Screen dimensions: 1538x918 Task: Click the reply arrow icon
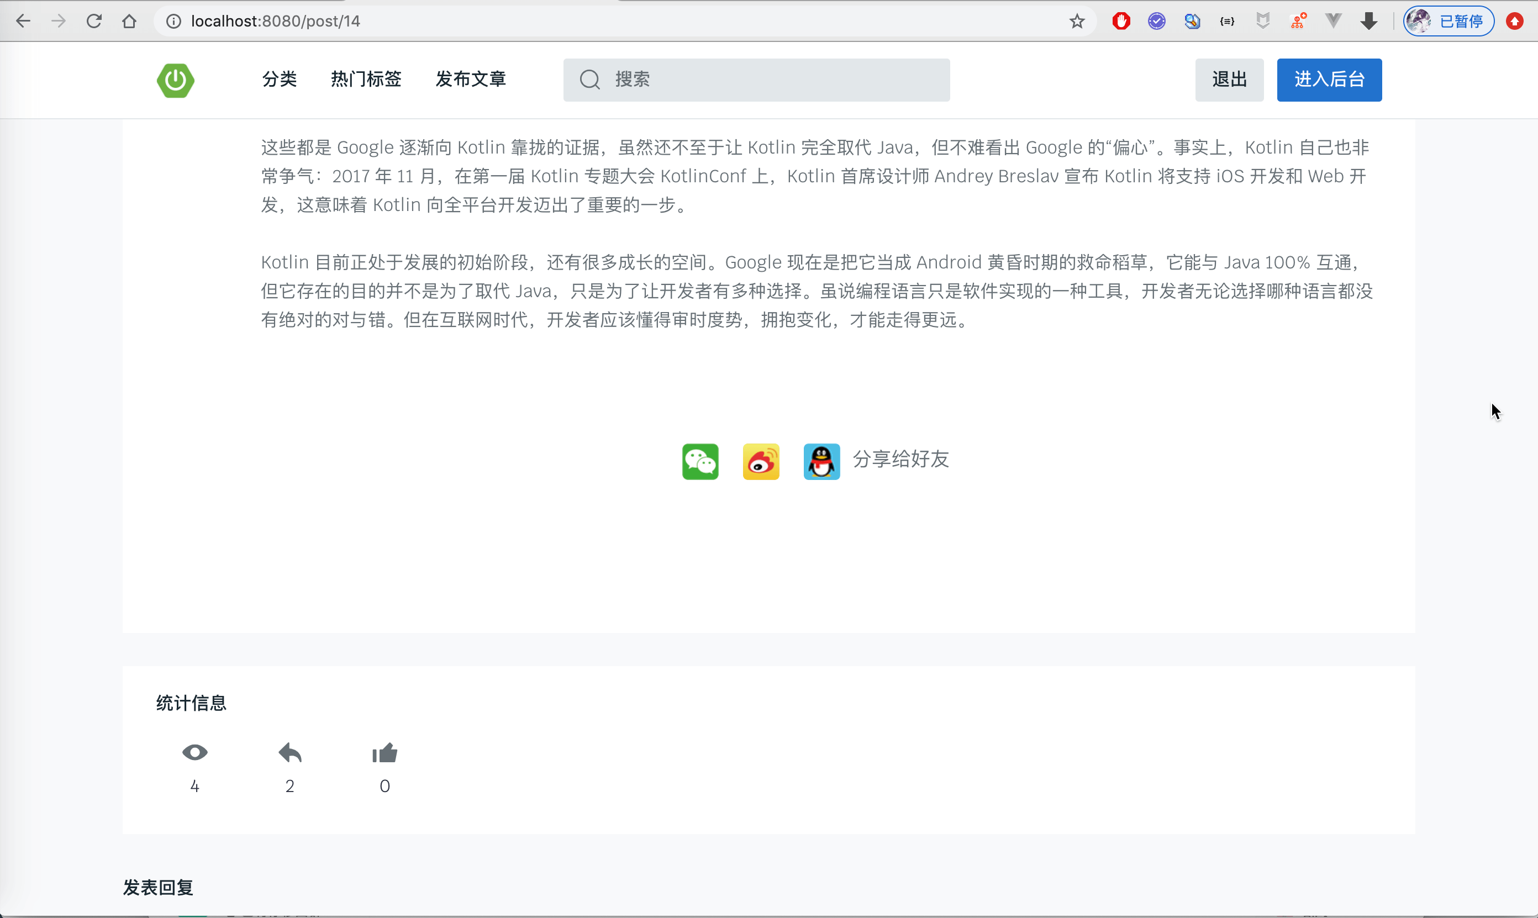click(289, 753)
